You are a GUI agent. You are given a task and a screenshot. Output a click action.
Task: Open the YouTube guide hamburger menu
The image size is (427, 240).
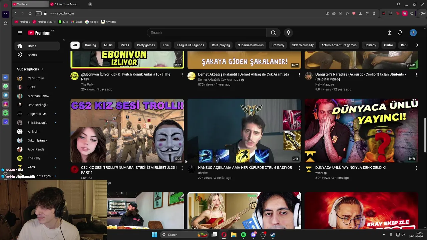click(20, 33)
